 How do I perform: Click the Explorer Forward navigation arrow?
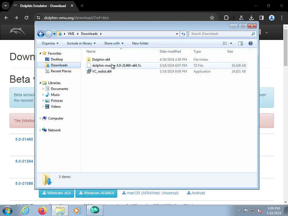coord(49,34)
